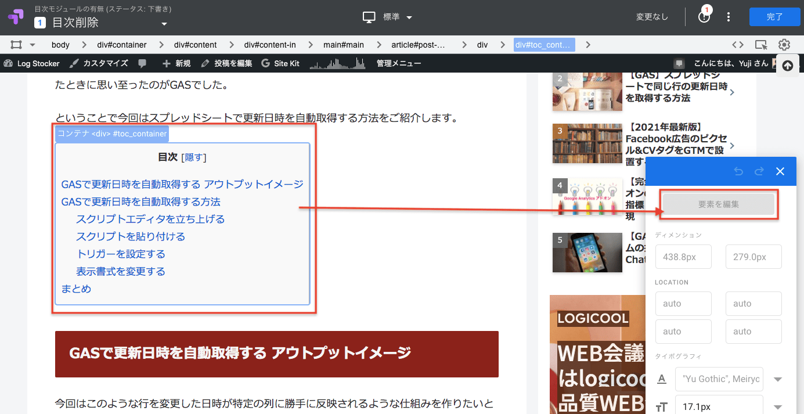Click the font size double-T icon

[x=661, y=407]
